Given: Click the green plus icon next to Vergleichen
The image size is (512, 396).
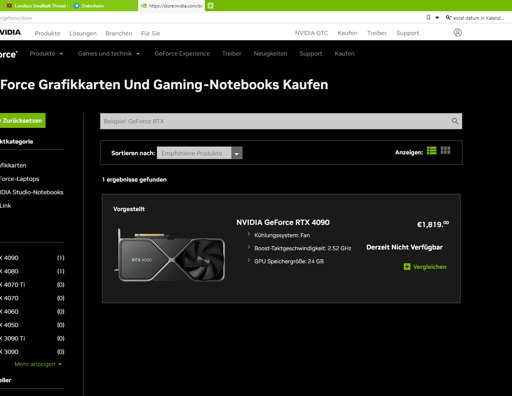Looking at the screenshot, I should [x=407, y=267].
